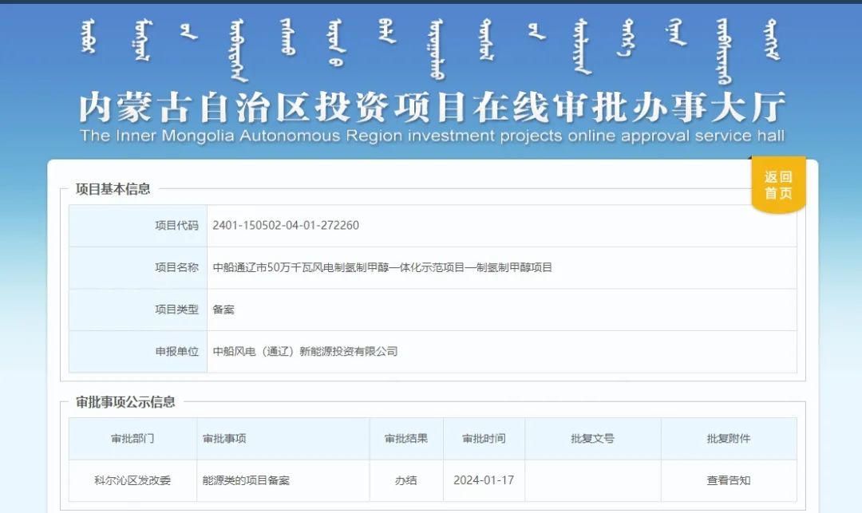Click the 办结 approval result cell

point(405,480)
